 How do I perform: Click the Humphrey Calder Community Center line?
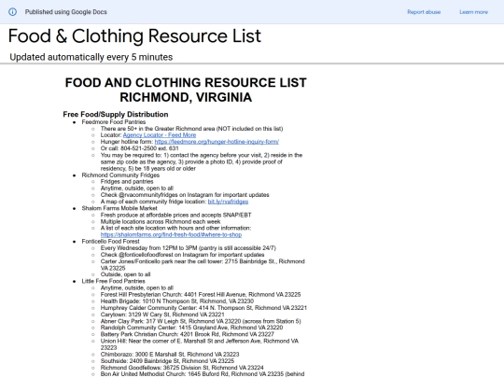click(x=203, y=308)
